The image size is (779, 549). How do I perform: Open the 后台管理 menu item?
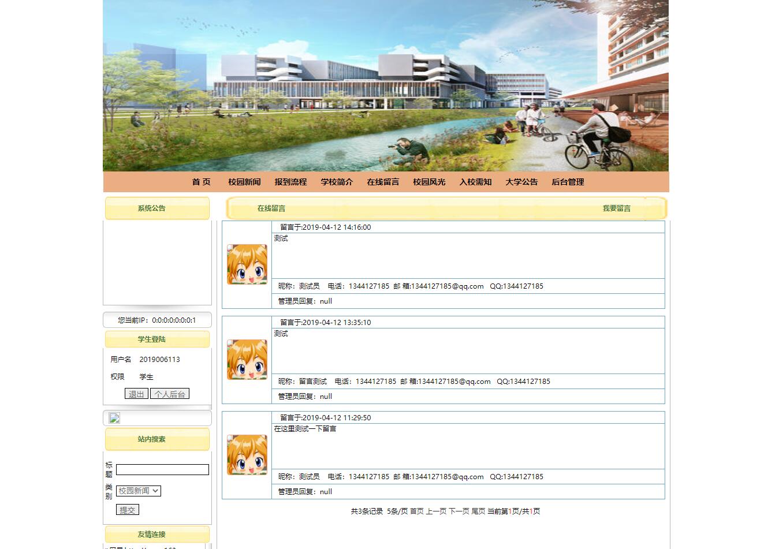click(x=567, y=182)
